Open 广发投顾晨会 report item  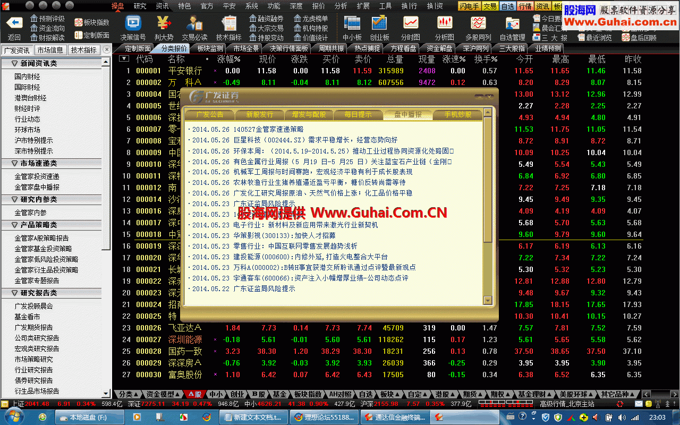(33, 306)
